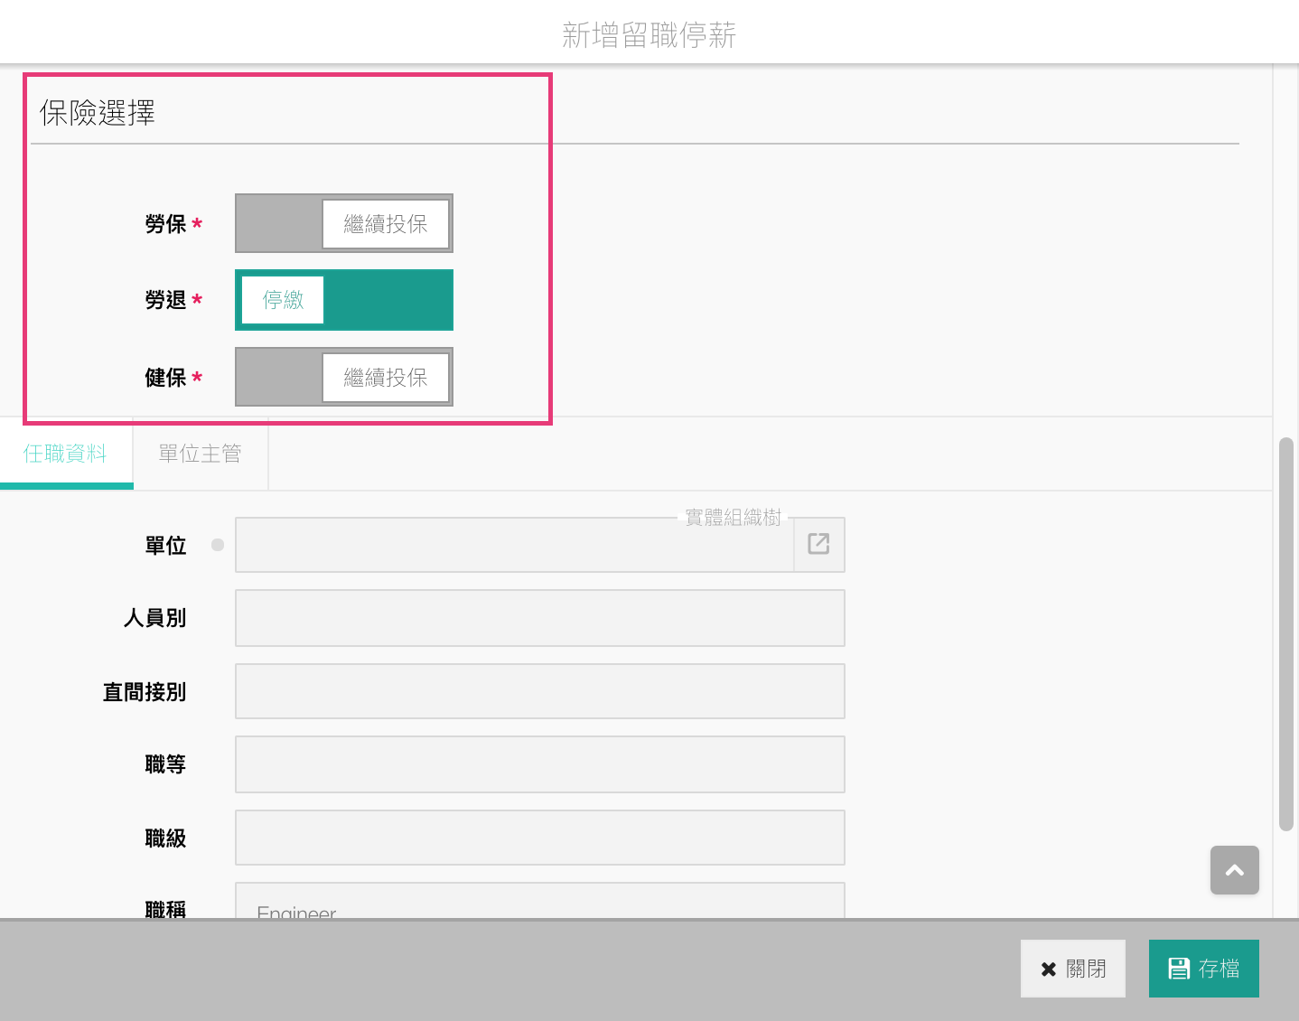The image size is (1299, 1021).
Task: Click the 職稱 field containing Engineer
Action: pos(539,904)
